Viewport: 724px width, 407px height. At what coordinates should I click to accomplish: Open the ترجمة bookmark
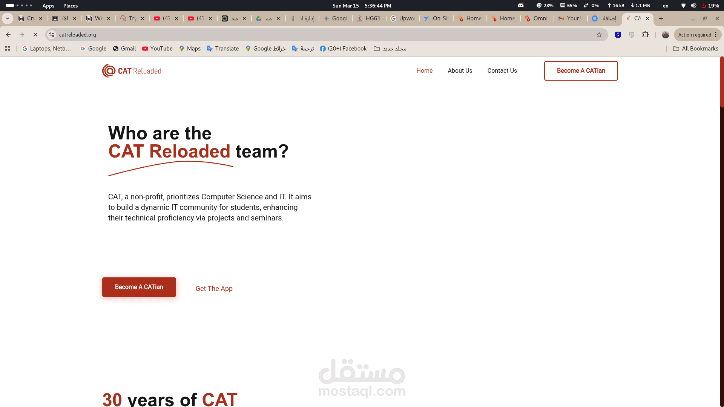click(x=303, y=49)
